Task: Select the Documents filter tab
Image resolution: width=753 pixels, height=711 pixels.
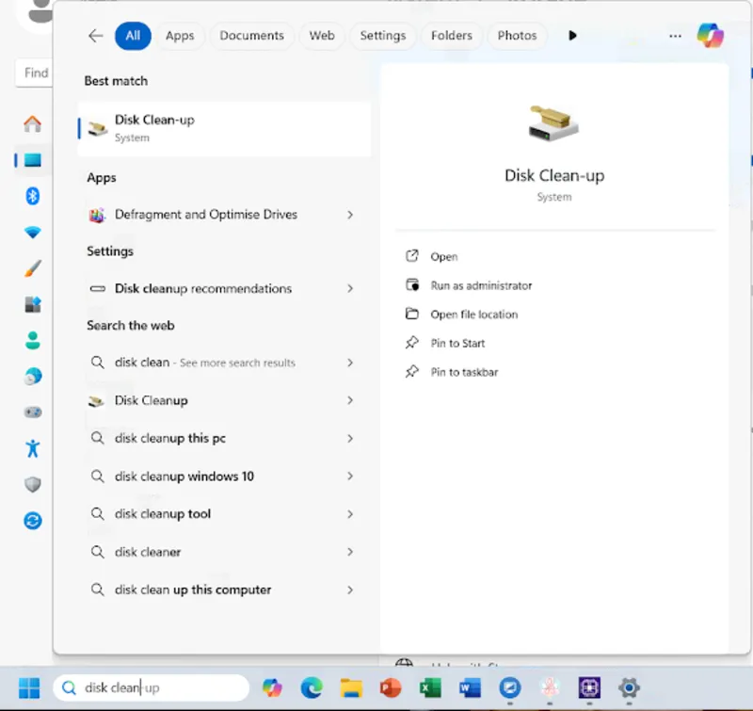Action: click(x=251, y=36)
